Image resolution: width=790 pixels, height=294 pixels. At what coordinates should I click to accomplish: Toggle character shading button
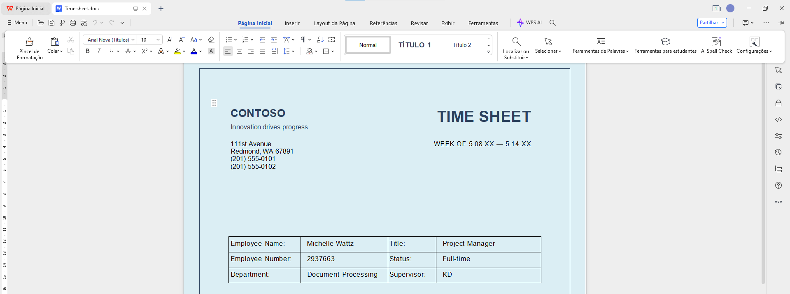211,51
